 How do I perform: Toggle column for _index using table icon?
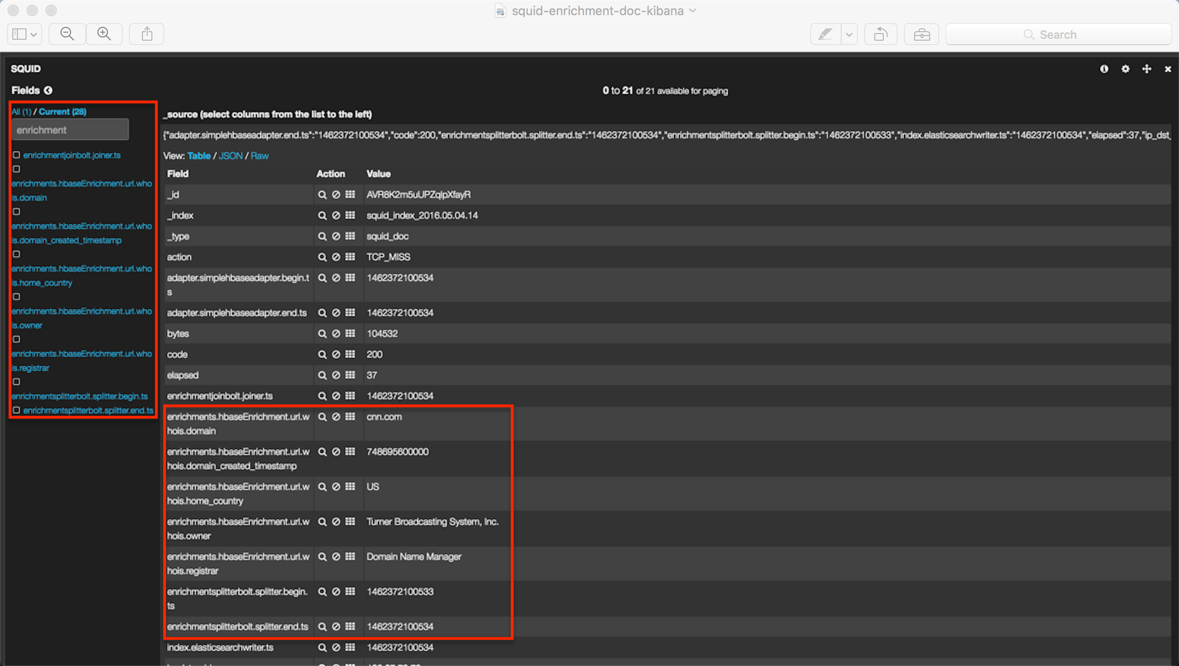[351, 215]
